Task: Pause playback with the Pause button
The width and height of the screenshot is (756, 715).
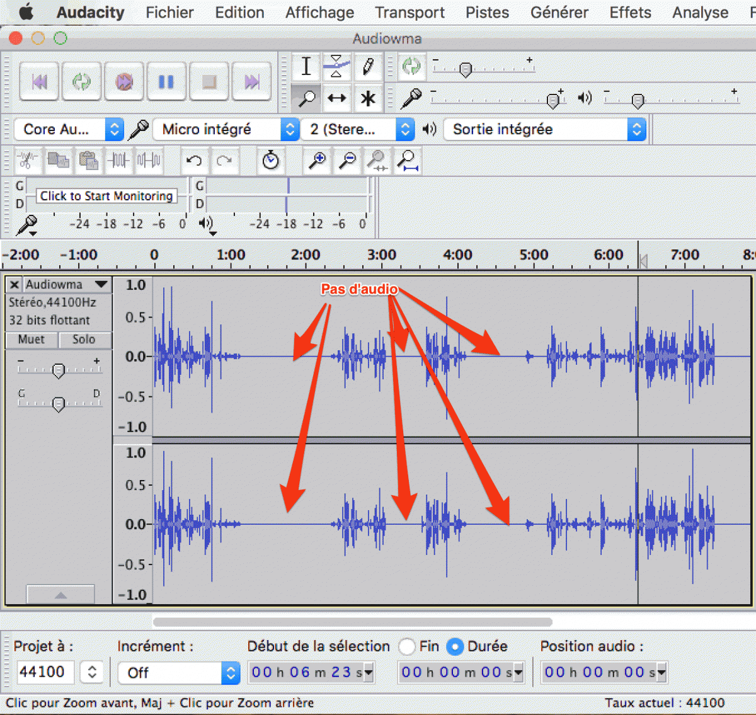Action: (x=166, y=81)
